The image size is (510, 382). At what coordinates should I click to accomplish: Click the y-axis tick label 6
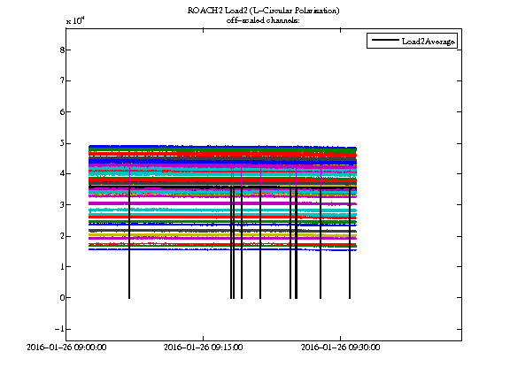coord(62,111)
